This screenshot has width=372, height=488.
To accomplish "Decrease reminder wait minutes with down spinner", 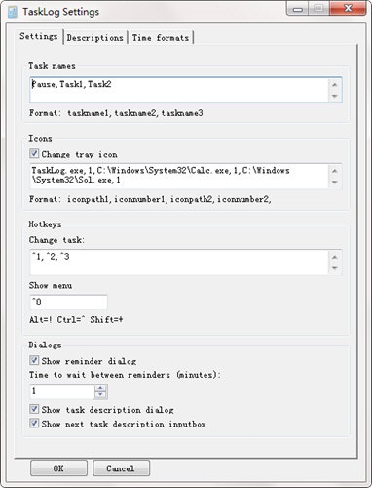I will (x=100, y=394).
